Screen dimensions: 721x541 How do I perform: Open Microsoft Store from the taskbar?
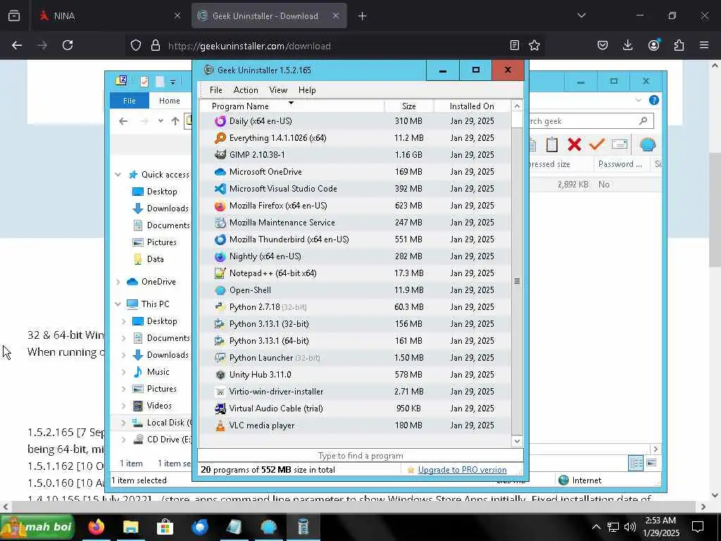165,527
